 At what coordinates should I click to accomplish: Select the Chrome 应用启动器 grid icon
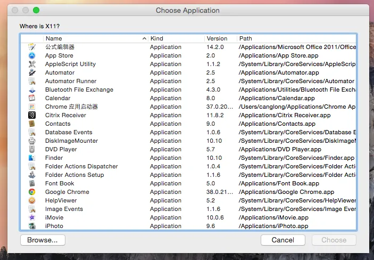(32, 107)
